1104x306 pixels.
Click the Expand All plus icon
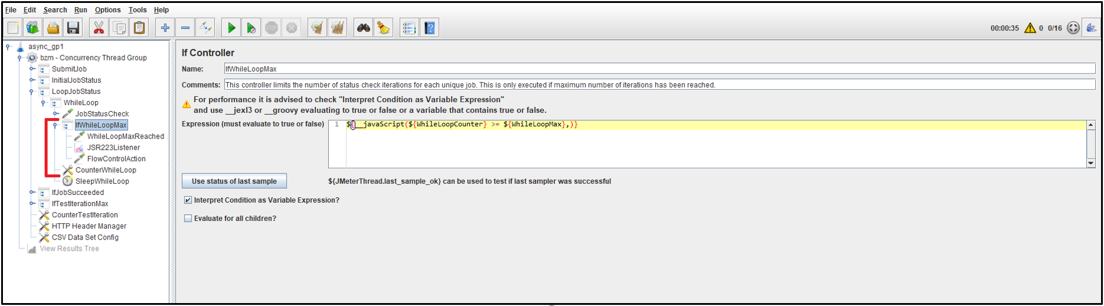pyautogui.click(x=165, y=28)
